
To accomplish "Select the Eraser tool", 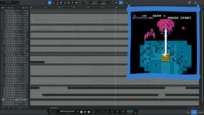I will click(x=61, y=3).
